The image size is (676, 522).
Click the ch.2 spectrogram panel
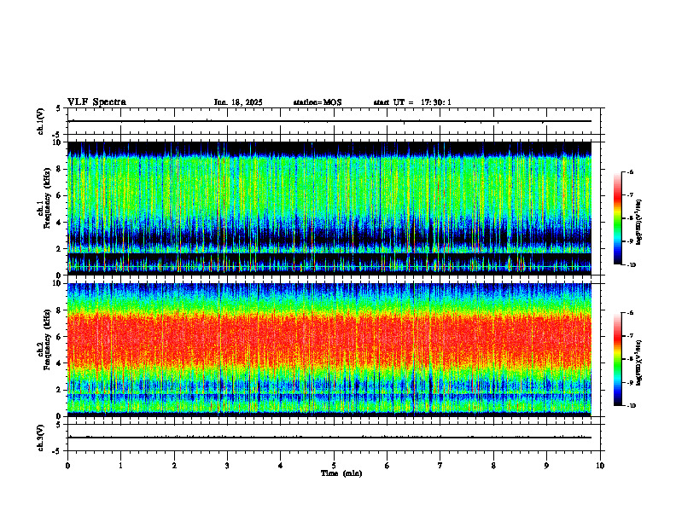329,350
